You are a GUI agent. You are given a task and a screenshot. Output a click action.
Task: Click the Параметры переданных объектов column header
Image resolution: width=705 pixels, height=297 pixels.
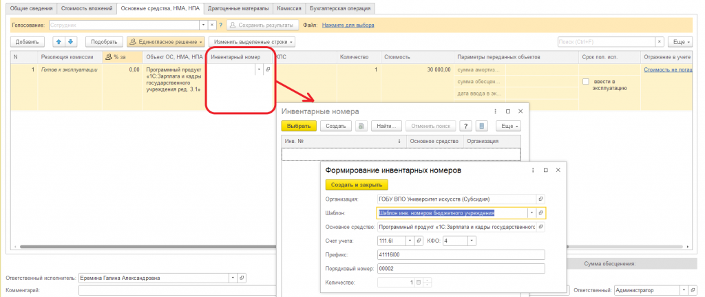tap(516, 57)
